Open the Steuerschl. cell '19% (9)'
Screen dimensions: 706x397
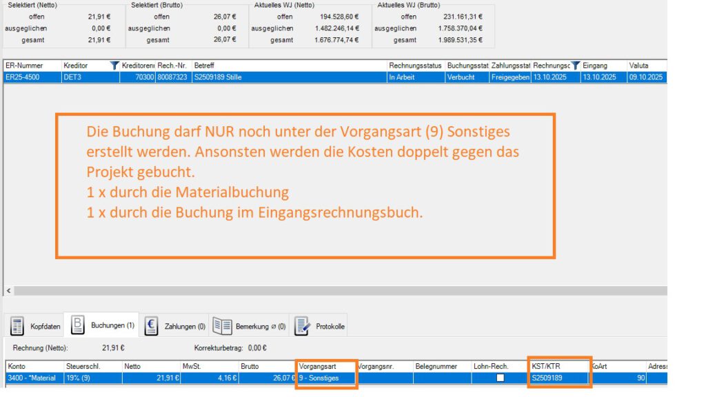pos(92,378)
